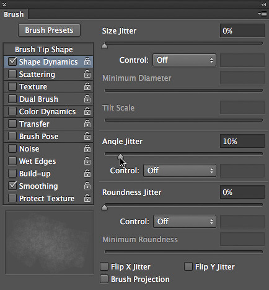Open the Angle Jitter Control dropdown
The width and height of the screenshot is (269, 290).
[x=180, y=171]
